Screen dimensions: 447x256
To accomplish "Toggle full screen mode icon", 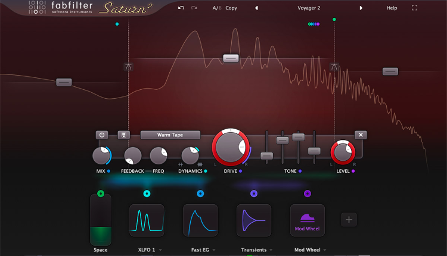I will [415, 8].
